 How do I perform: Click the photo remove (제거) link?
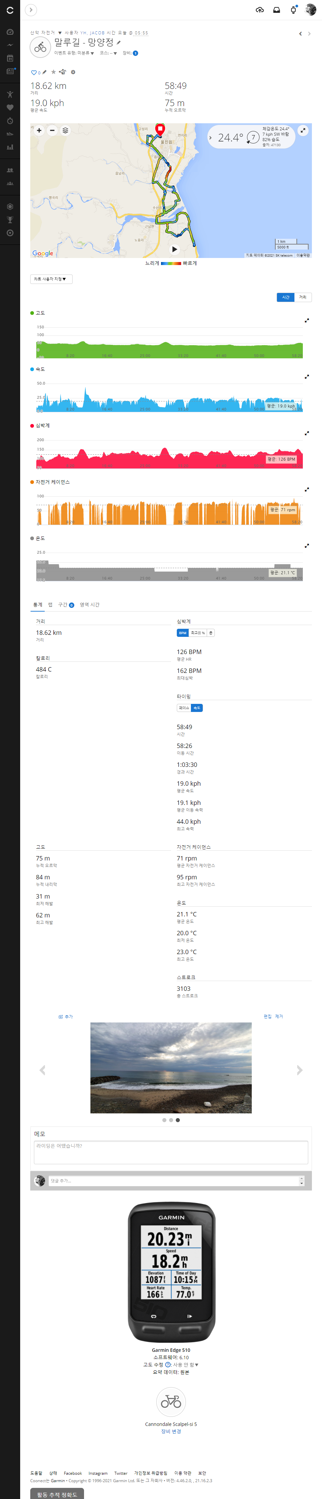[279, 1017]
